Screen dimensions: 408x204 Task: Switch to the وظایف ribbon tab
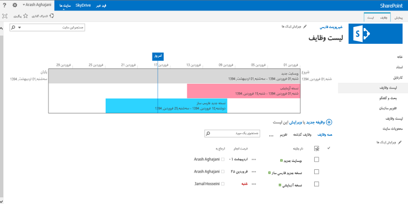(x=384, y=18)
